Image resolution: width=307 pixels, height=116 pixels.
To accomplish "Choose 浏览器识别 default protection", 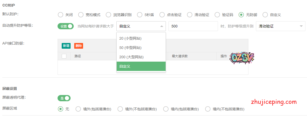I will pyautogui.click(x=108, y=15).
